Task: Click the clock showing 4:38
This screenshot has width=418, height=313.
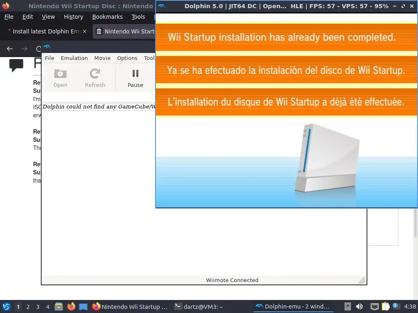Action: pyautogui.click(x=410, y=306)
